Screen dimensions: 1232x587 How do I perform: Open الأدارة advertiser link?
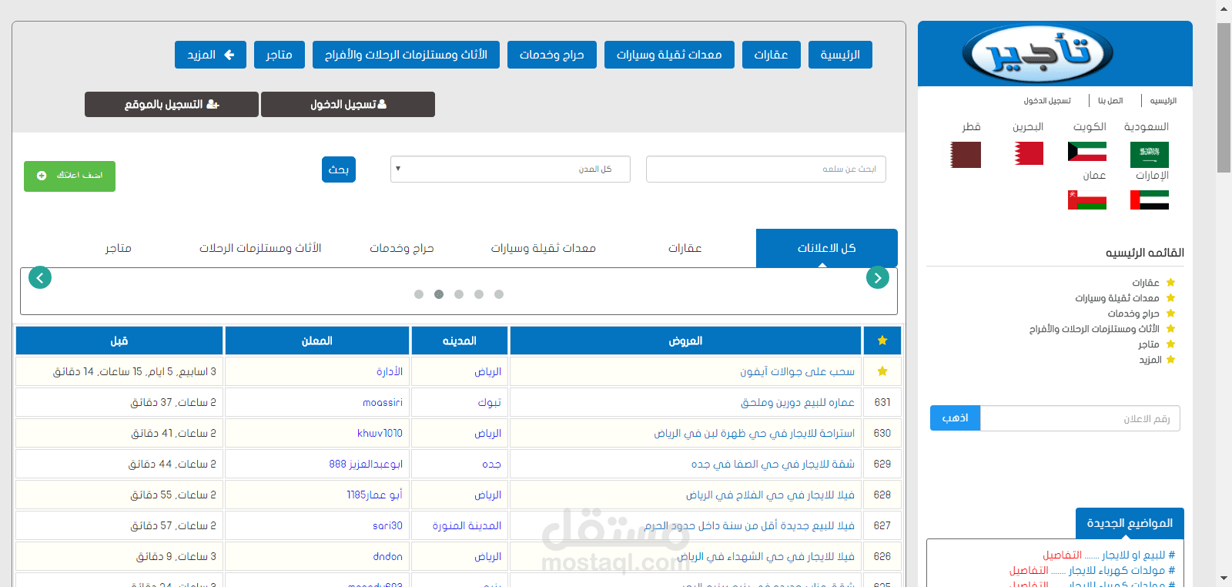point(390,371)
